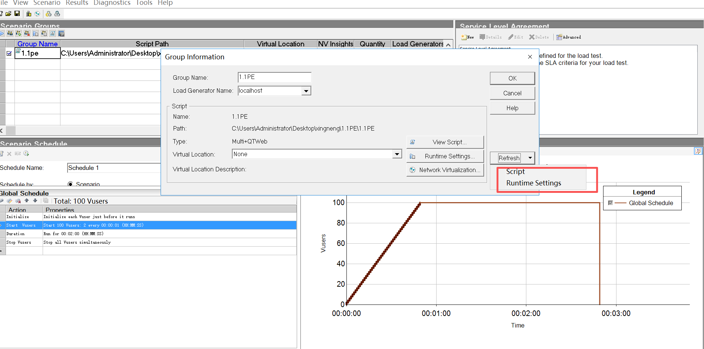704x349 pixels.
Task: Click the Group Name column header
Action: (37, 44)
